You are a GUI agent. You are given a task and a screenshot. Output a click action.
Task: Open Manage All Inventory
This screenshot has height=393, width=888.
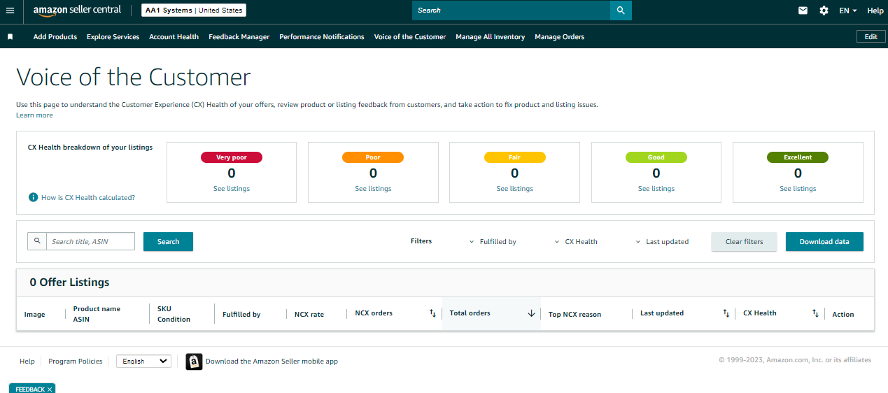490,37
